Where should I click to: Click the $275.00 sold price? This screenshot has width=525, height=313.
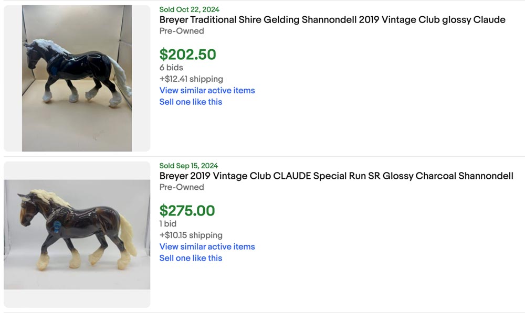(187, 211)
